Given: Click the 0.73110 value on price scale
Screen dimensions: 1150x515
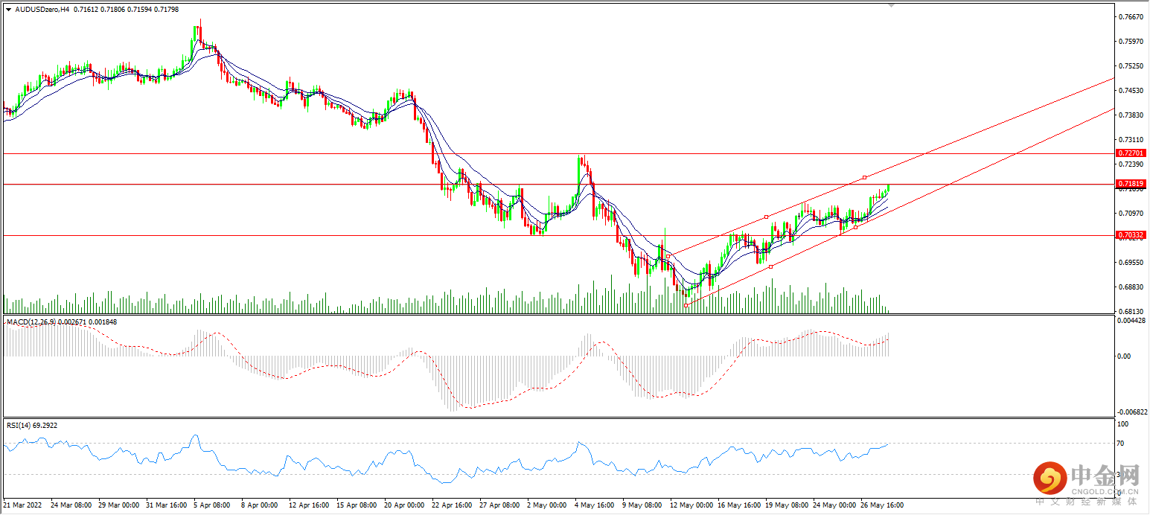Looking at the screenshot, I should click(1131, 139).
